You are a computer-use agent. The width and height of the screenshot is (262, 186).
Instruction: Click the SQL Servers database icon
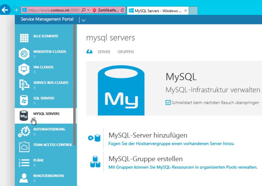pos(24,100)
